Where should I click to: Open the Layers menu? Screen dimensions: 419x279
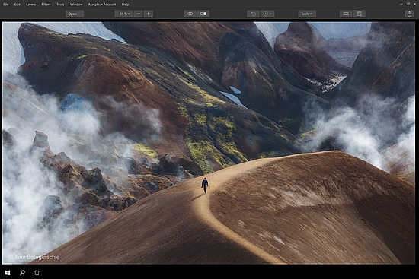(x=31, y=5)
